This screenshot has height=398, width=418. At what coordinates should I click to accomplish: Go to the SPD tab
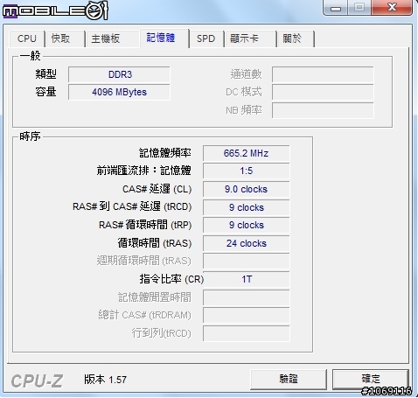click(206, 38)
